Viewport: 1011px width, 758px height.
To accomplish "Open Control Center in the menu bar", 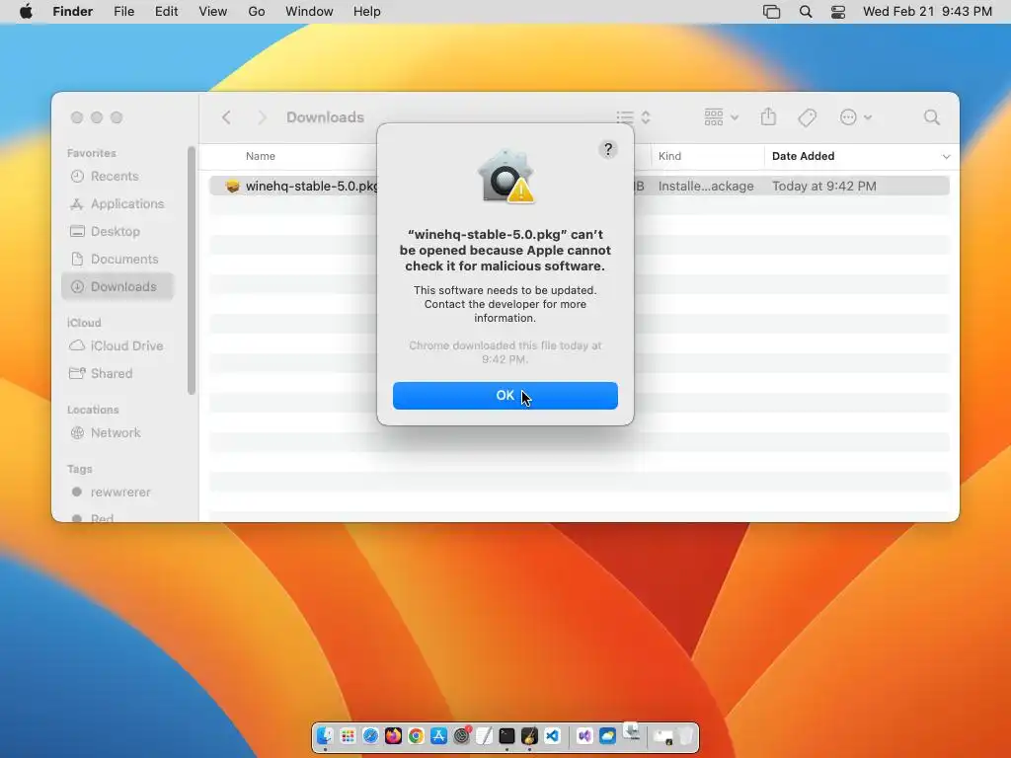I will (837, 12).
